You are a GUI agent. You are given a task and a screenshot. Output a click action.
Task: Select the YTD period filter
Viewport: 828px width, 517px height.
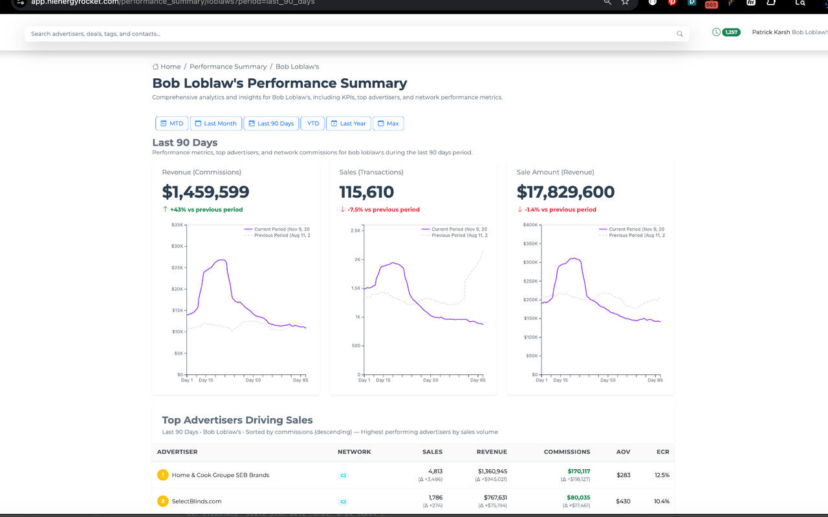coord(312,123)
